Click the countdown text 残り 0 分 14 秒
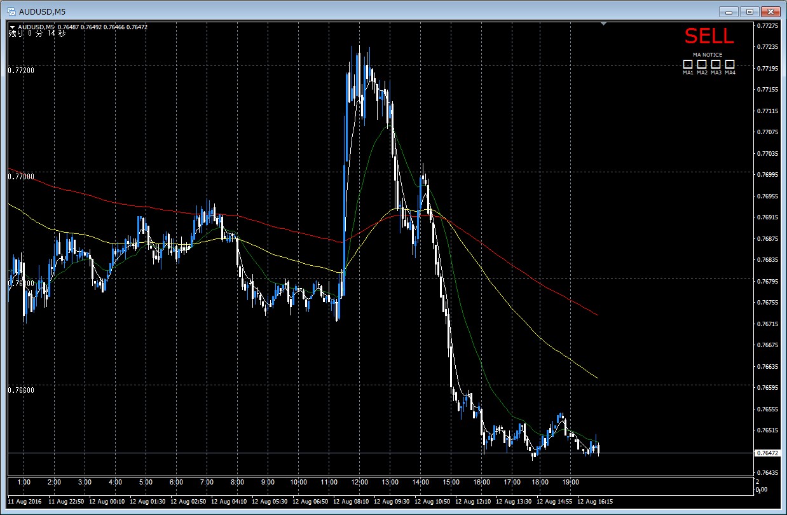Screen dimensions: 787x515 coord(37,33)
